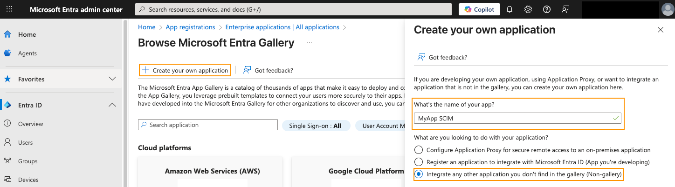Focus the top search resources field
This screenshot has height=187, width=675.
point(293,9)
